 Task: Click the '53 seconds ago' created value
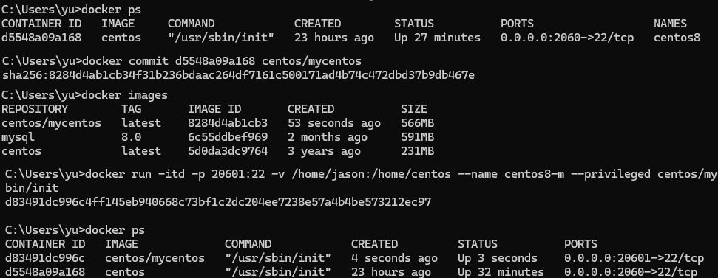[333, 123]
